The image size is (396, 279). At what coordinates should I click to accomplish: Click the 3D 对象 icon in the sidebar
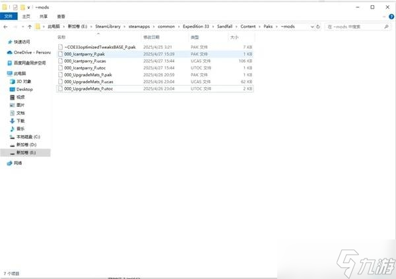(13, 82)
